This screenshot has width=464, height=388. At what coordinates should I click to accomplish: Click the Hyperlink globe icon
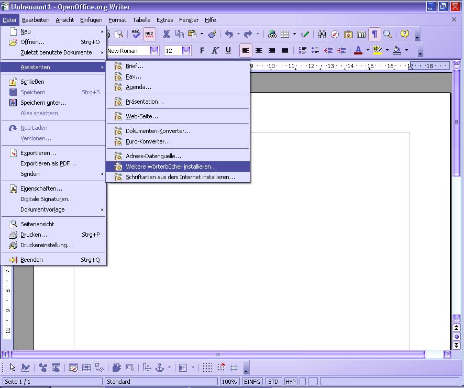(272, 35)
